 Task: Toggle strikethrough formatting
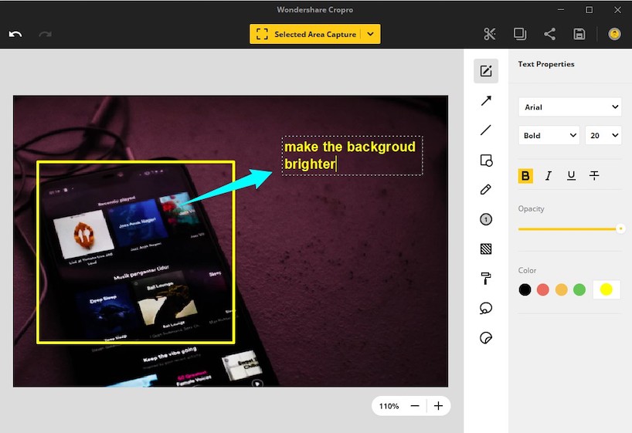[x=594, y=176]
